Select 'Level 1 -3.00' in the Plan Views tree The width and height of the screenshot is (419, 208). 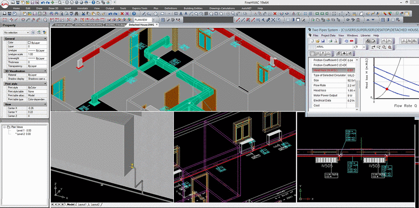(23, 130)
